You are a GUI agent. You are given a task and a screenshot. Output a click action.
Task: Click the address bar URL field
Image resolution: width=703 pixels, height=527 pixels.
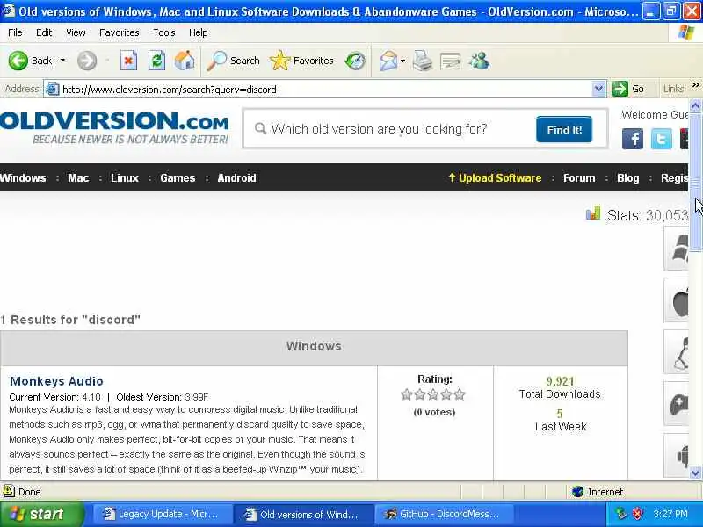tap(325, 90)
